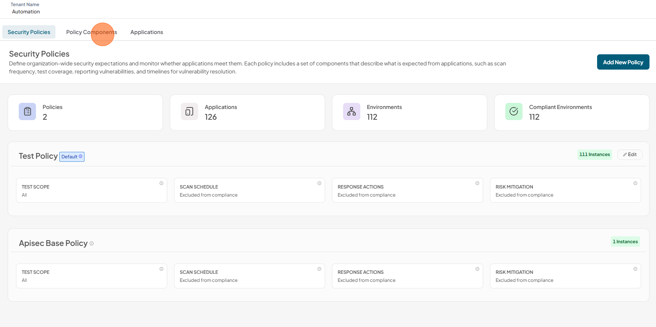
Task: Click info icon on Test Policy RISK MITIGATION card
Action: [x=635, y=183]
